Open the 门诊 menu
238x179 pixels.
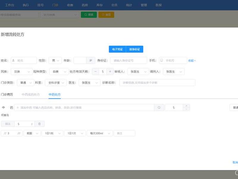tap(55, 5)
